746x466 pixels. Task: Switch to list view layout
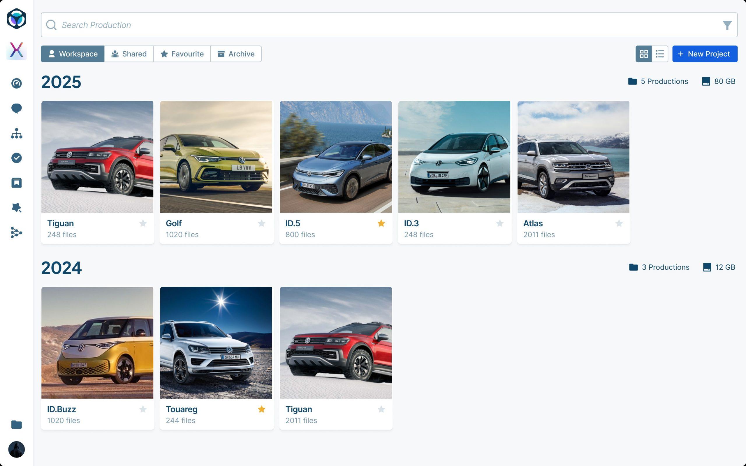point(660,54)
